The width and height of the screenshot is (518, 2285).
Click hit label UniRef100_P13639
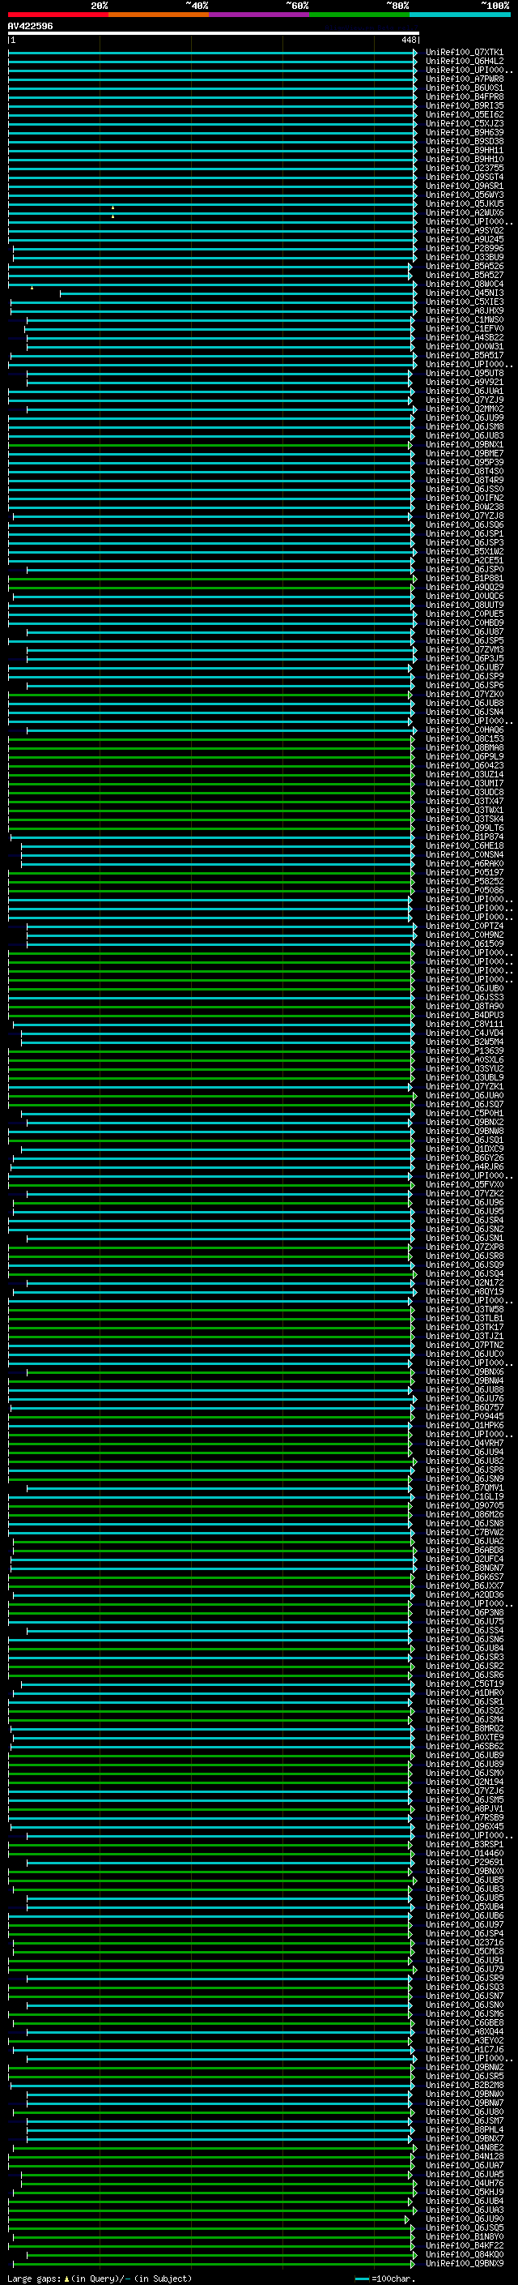(x=464, y=1051)
